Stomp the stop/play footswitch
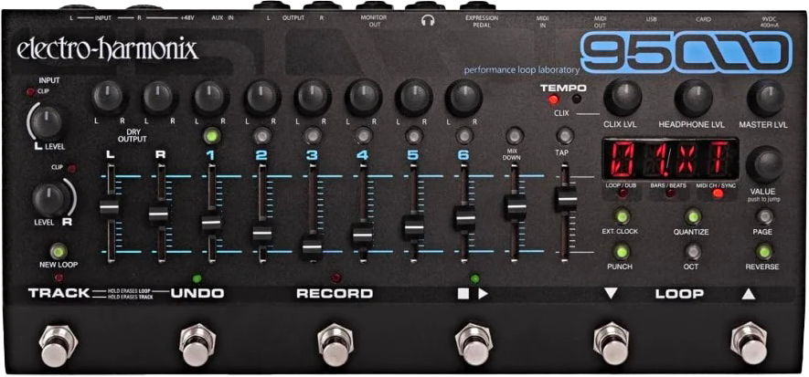 point(474,344)
